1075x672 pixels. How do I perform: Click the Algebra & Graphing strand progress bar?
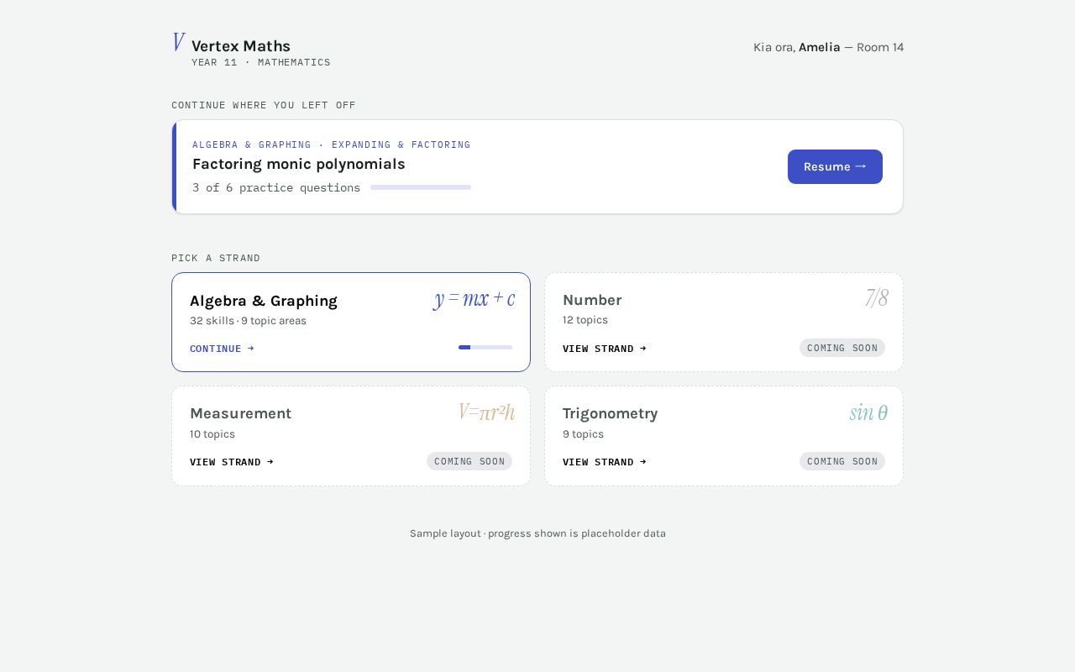[x=485, y=347]
